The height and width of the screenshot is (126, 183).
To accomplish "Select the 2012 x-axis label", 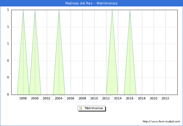I will pos(106,98).
